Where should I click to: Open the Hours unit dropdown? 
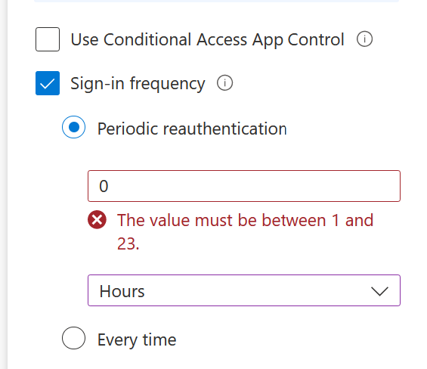244,290
